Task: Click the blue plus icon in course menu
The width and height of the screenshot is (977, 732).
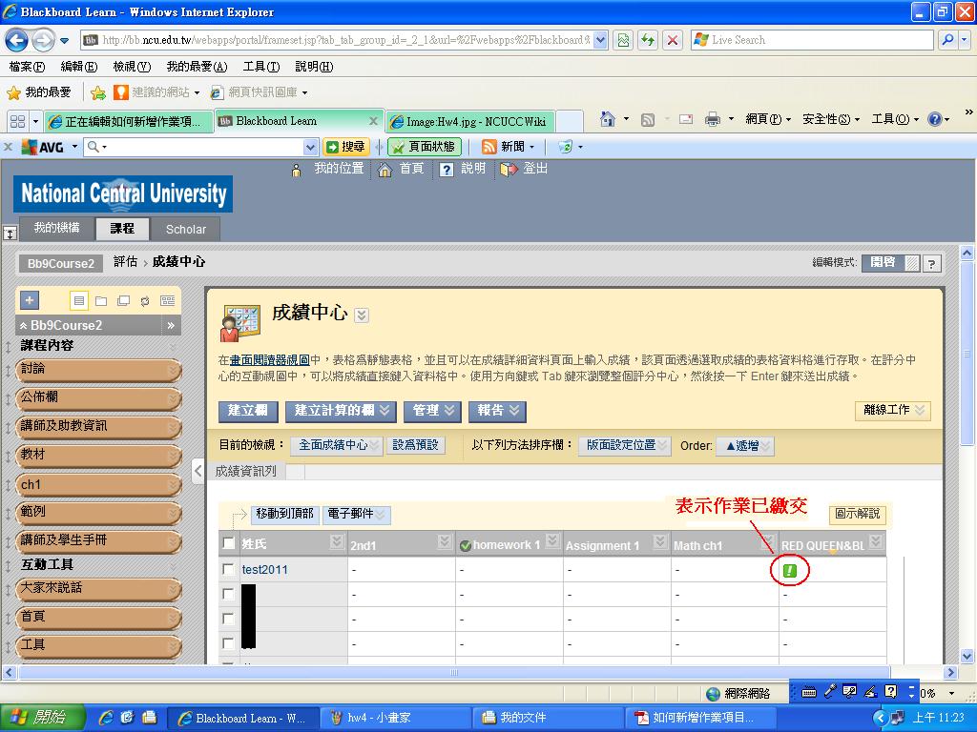Action: [30, 300]
